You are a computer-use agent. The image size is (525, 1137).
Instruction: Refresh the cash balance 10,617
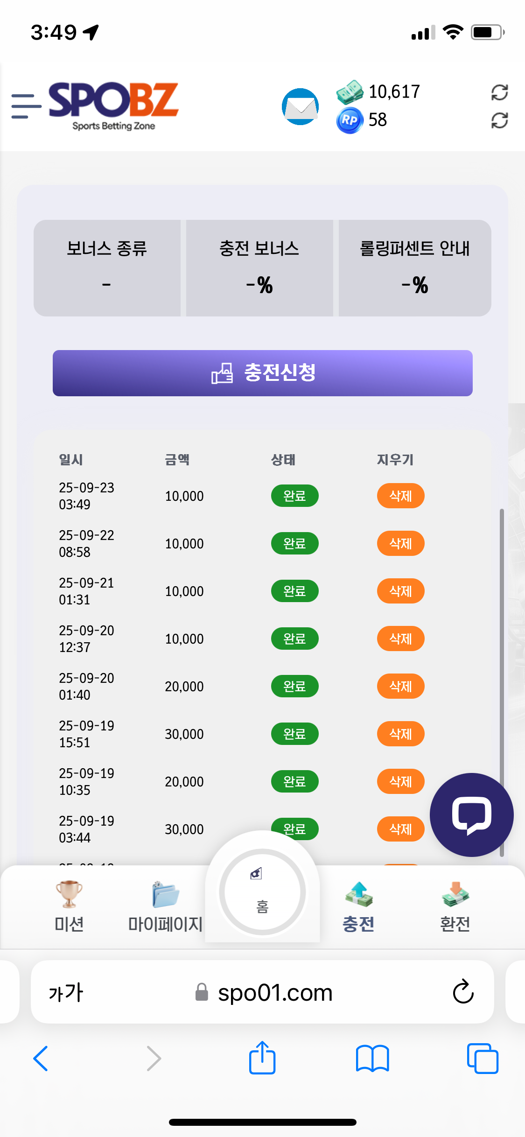click(499, 92)
